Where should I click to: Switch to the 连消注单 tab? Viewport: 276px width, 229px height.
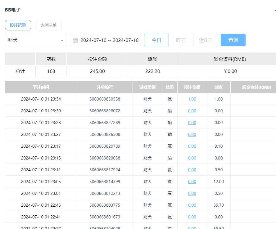[48, 25]
